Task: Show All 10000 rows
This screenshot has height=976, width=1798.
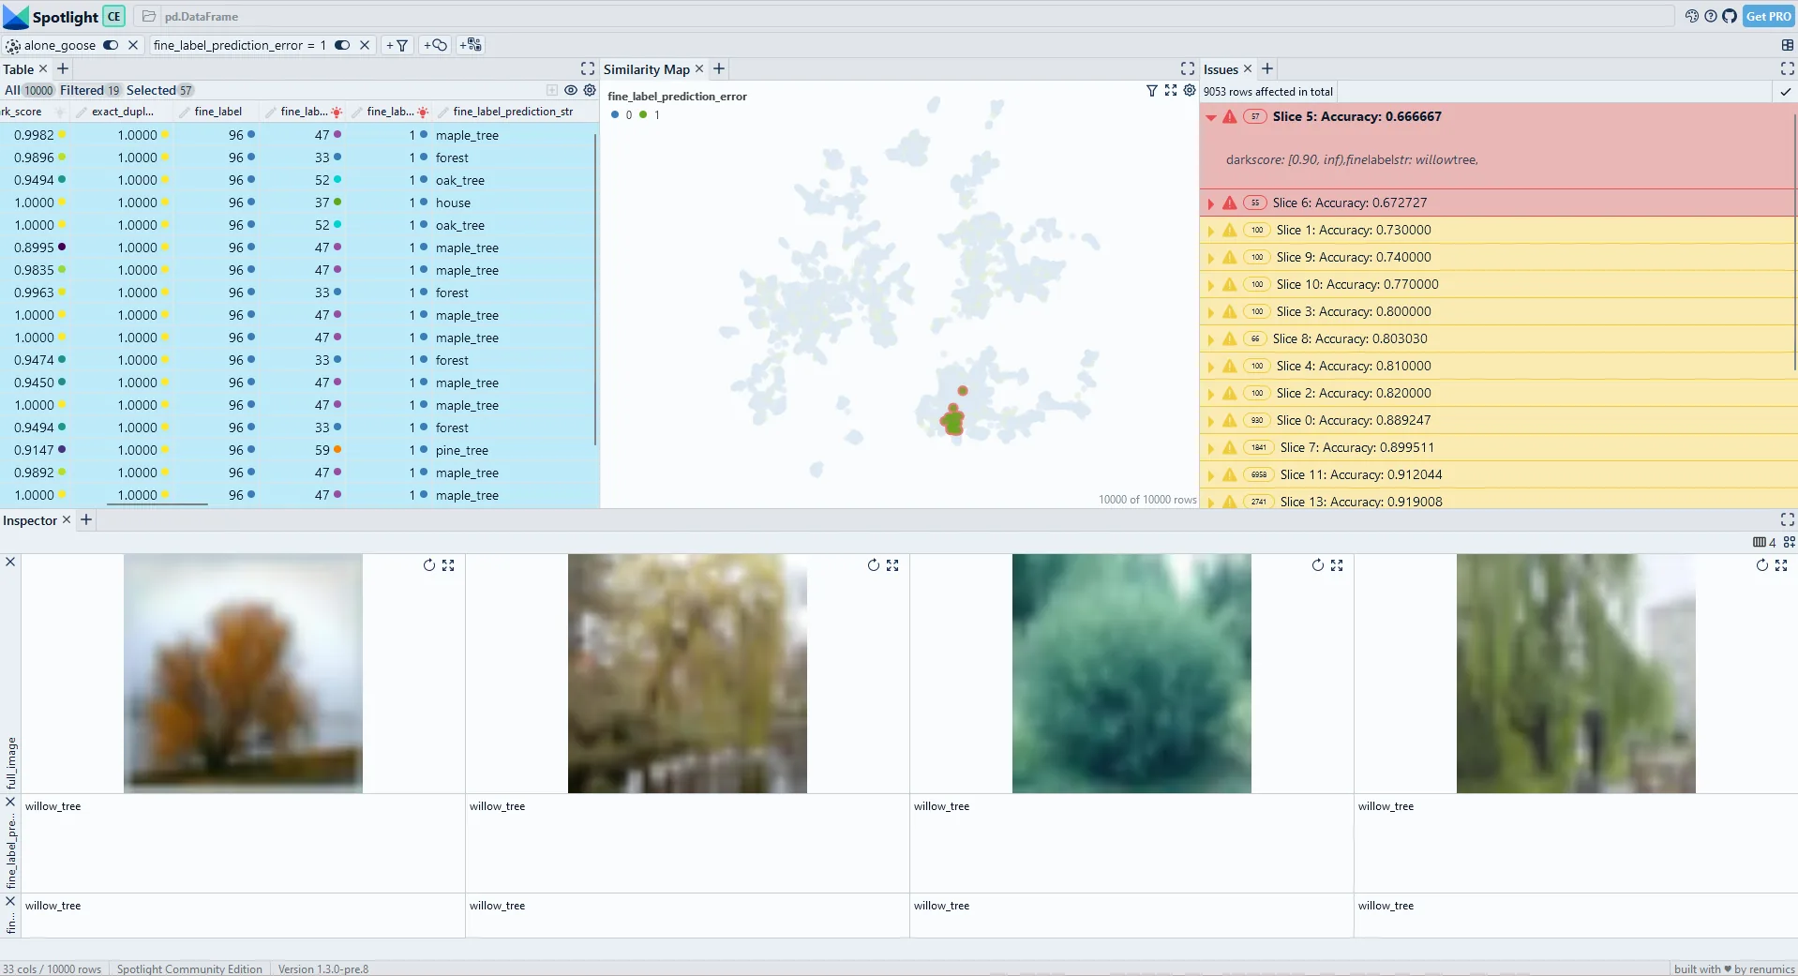Action: coord(29,90)
